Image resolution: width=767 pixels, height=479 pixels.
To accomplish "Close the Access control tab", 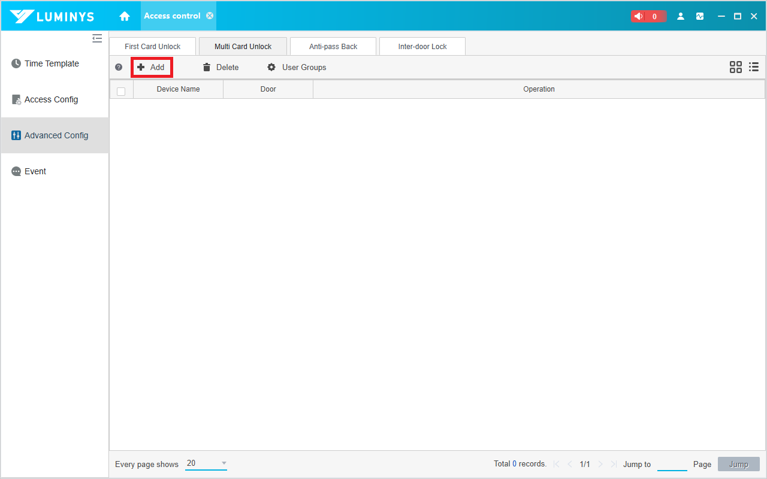I will click(x=210, y=16).
